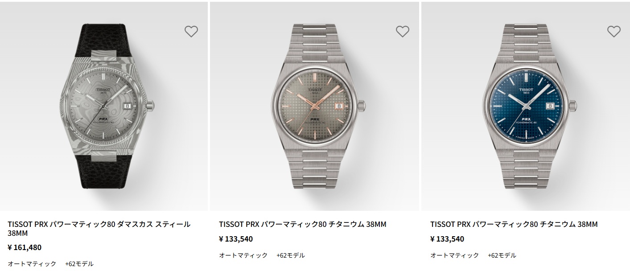The width and height of the screenshot is (630, 271).
Task: Click the heart on the blue-dial PRX
Action: (614, 31)
